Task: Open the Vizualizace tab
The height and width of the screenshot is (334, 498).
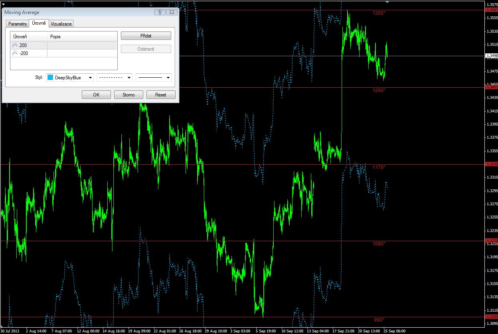Action: [61, 24]
